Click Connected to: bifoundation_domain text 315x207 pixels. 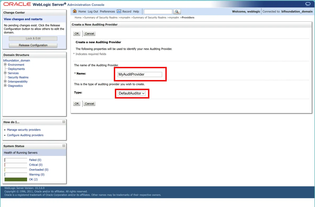[x=287, y=12]
